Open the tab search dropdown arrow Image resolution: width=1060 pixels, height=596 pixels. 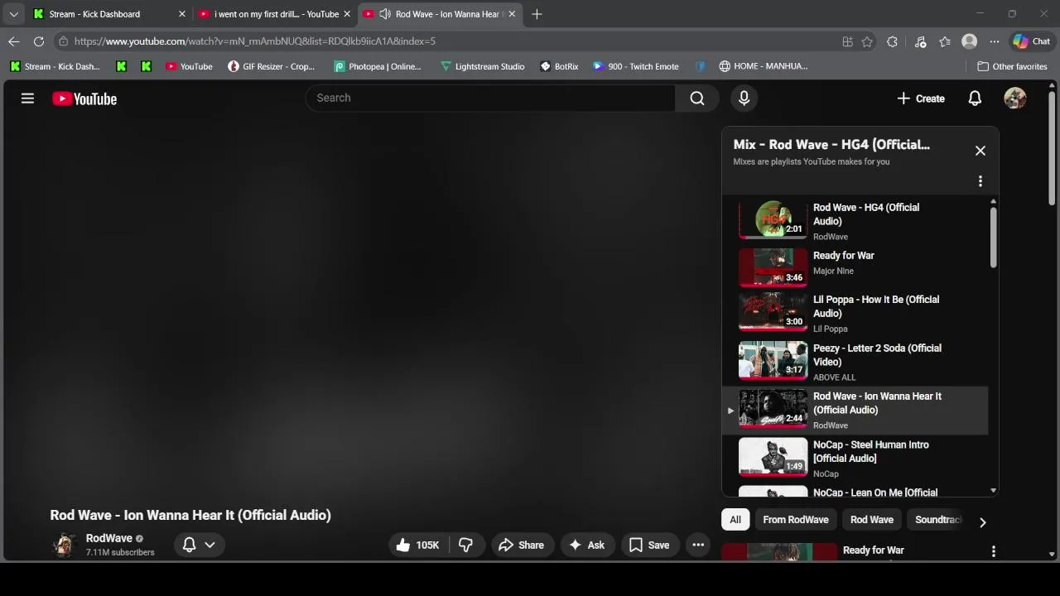click(x=13, y=14)
